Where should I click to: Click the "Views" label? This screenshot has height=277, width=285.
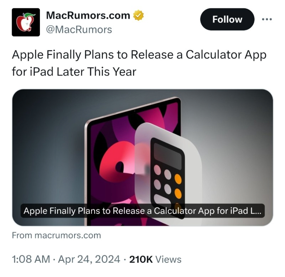(x=169, y=259)
